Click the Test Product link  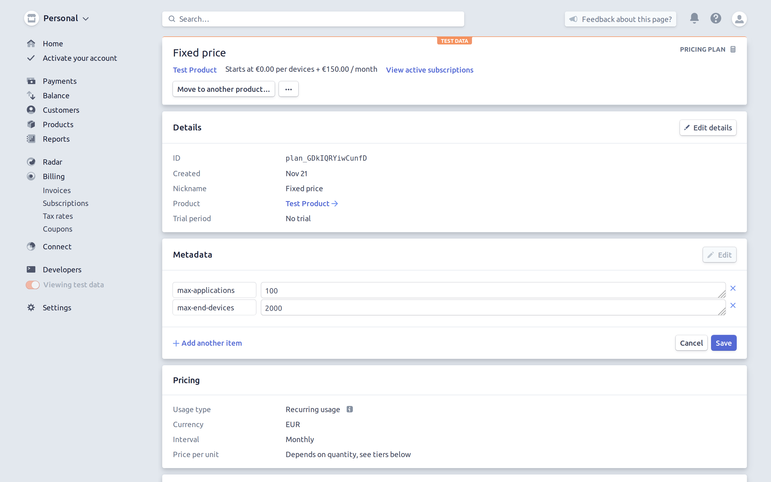point(195,69)
